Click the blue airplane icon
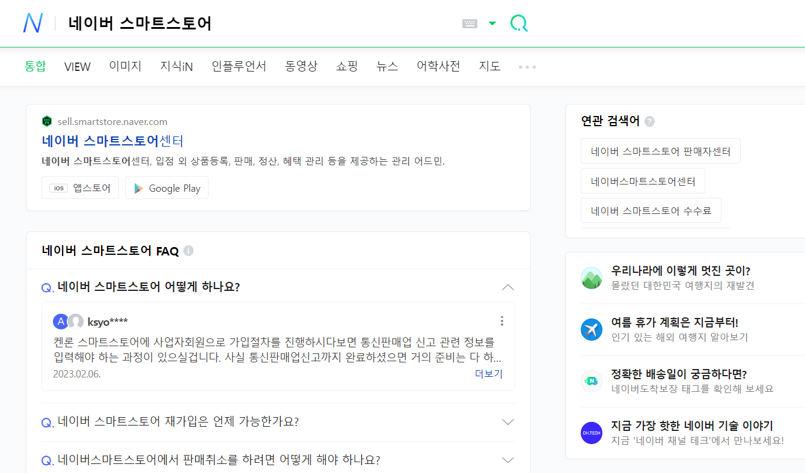 point(592,329)
